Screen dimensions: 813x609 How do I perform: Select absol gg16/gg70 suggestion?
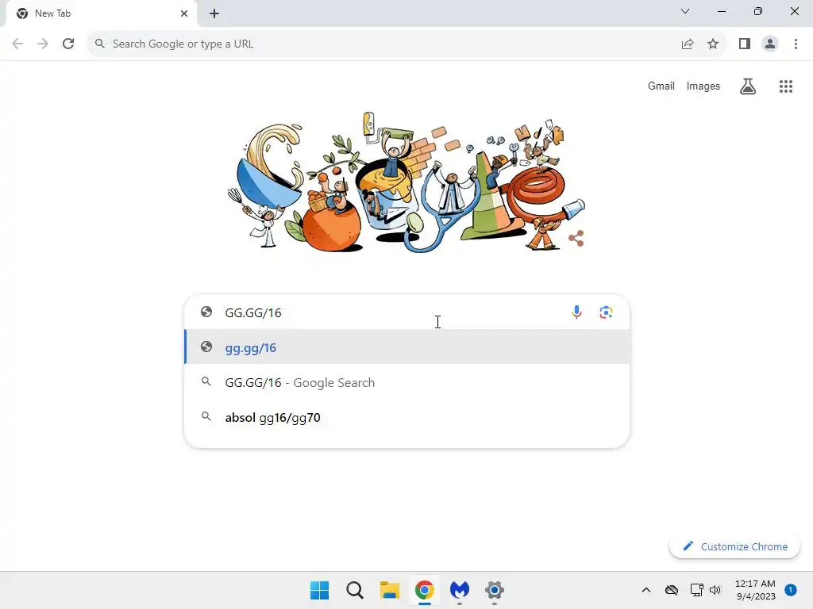(407, 417)
